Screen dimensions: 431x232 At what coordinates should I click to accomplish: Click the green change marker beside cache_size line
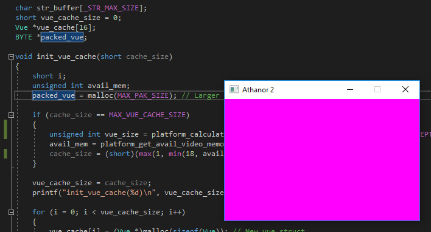point(5,154)
